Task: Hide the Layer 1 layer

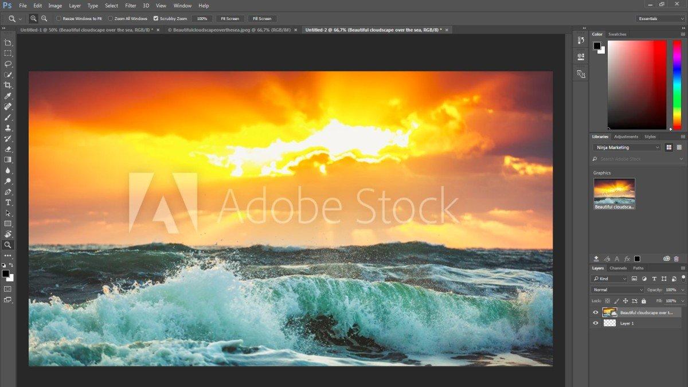Action: click(595, 323)
